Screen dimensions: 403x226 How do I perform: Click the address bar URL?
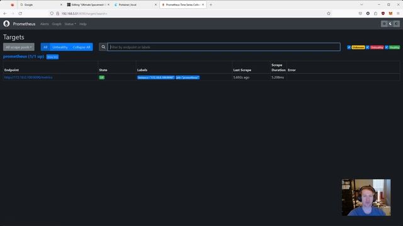point(84,14)
